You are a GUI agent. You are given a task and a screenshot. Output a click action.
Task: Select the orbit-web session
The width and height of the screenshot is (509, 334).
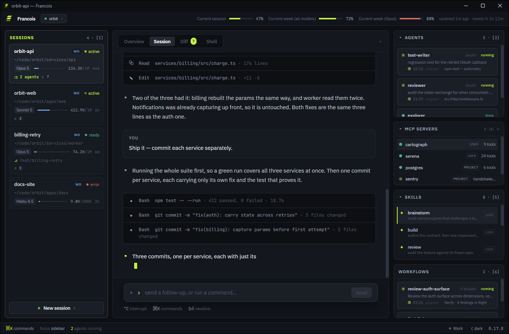[x=56, y=105]
